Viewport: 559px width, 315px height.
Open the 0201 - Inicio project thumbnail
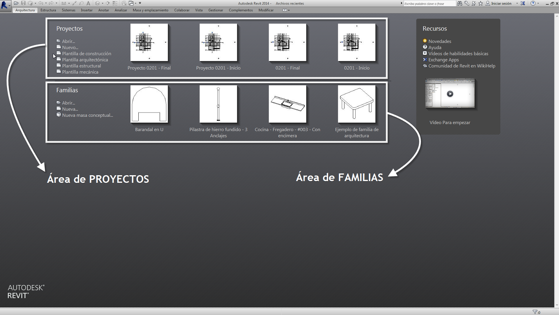click(357, 42)
